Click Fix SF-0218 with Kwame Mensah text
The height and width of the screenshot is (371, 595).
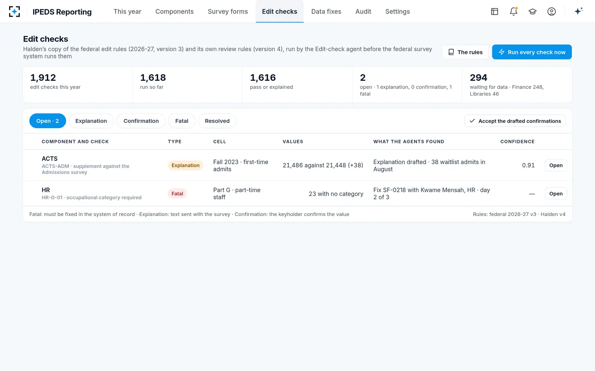pyautogui.click(x=432, y=194)
